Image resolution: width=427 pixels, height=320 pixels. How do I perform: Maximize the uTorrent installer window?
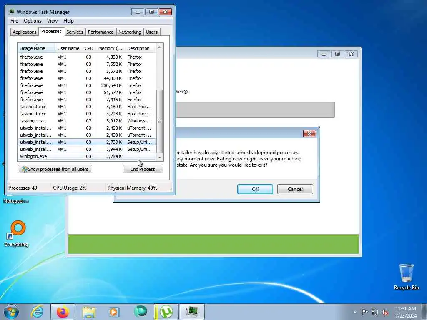click(x=337, y=54)
